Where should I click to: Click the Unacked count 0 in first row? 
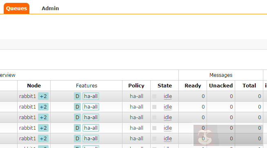coord(231,96)
